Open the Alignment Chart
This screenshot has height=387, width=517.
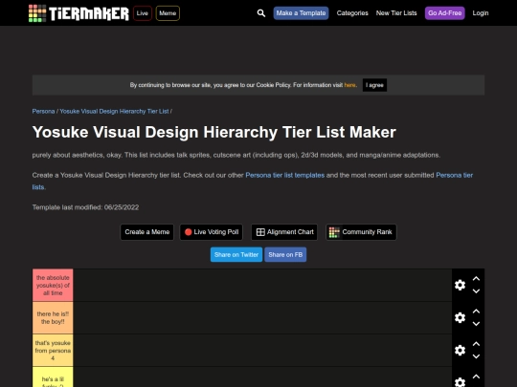point(284,232)
